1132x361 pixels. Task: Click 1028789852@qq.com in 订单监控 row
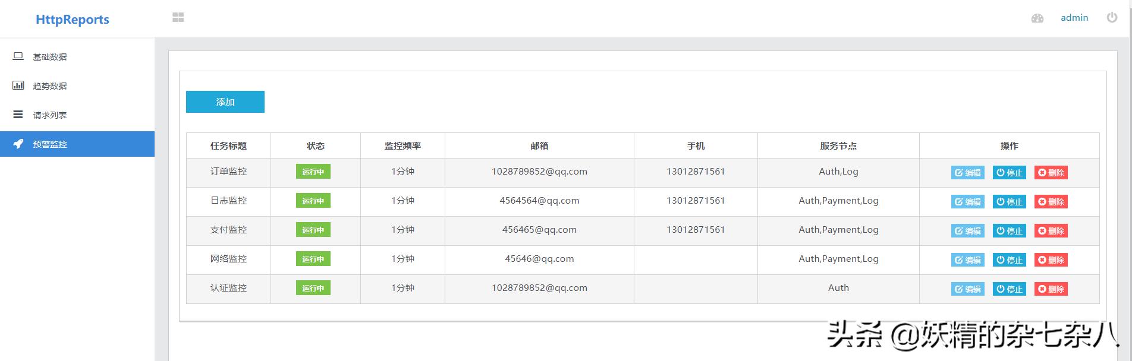539,172
